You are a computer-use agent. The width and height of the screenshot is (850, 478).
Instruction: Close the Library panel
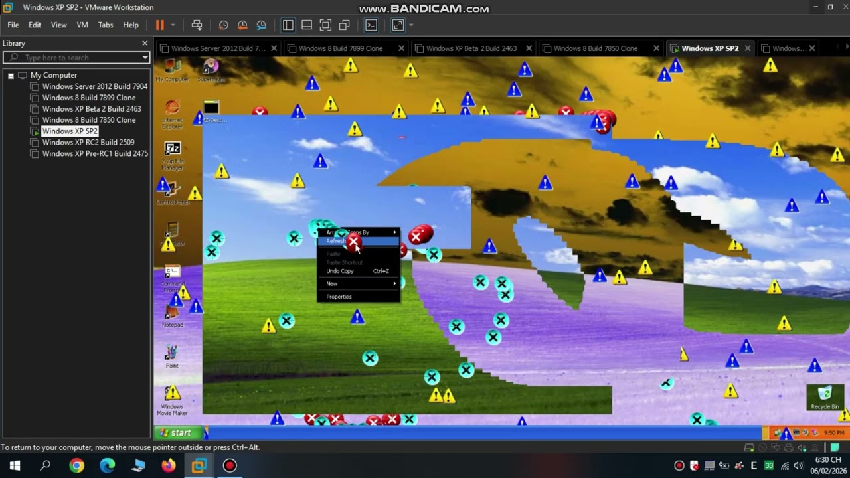click(145, 43)
